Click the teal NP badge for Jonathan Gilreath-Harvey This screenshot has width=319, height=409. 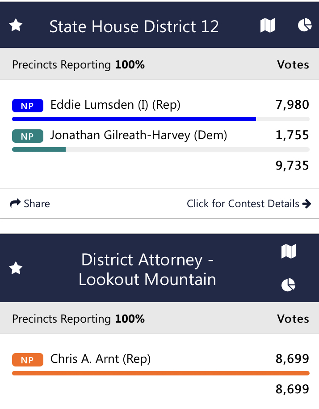(28, 136)
